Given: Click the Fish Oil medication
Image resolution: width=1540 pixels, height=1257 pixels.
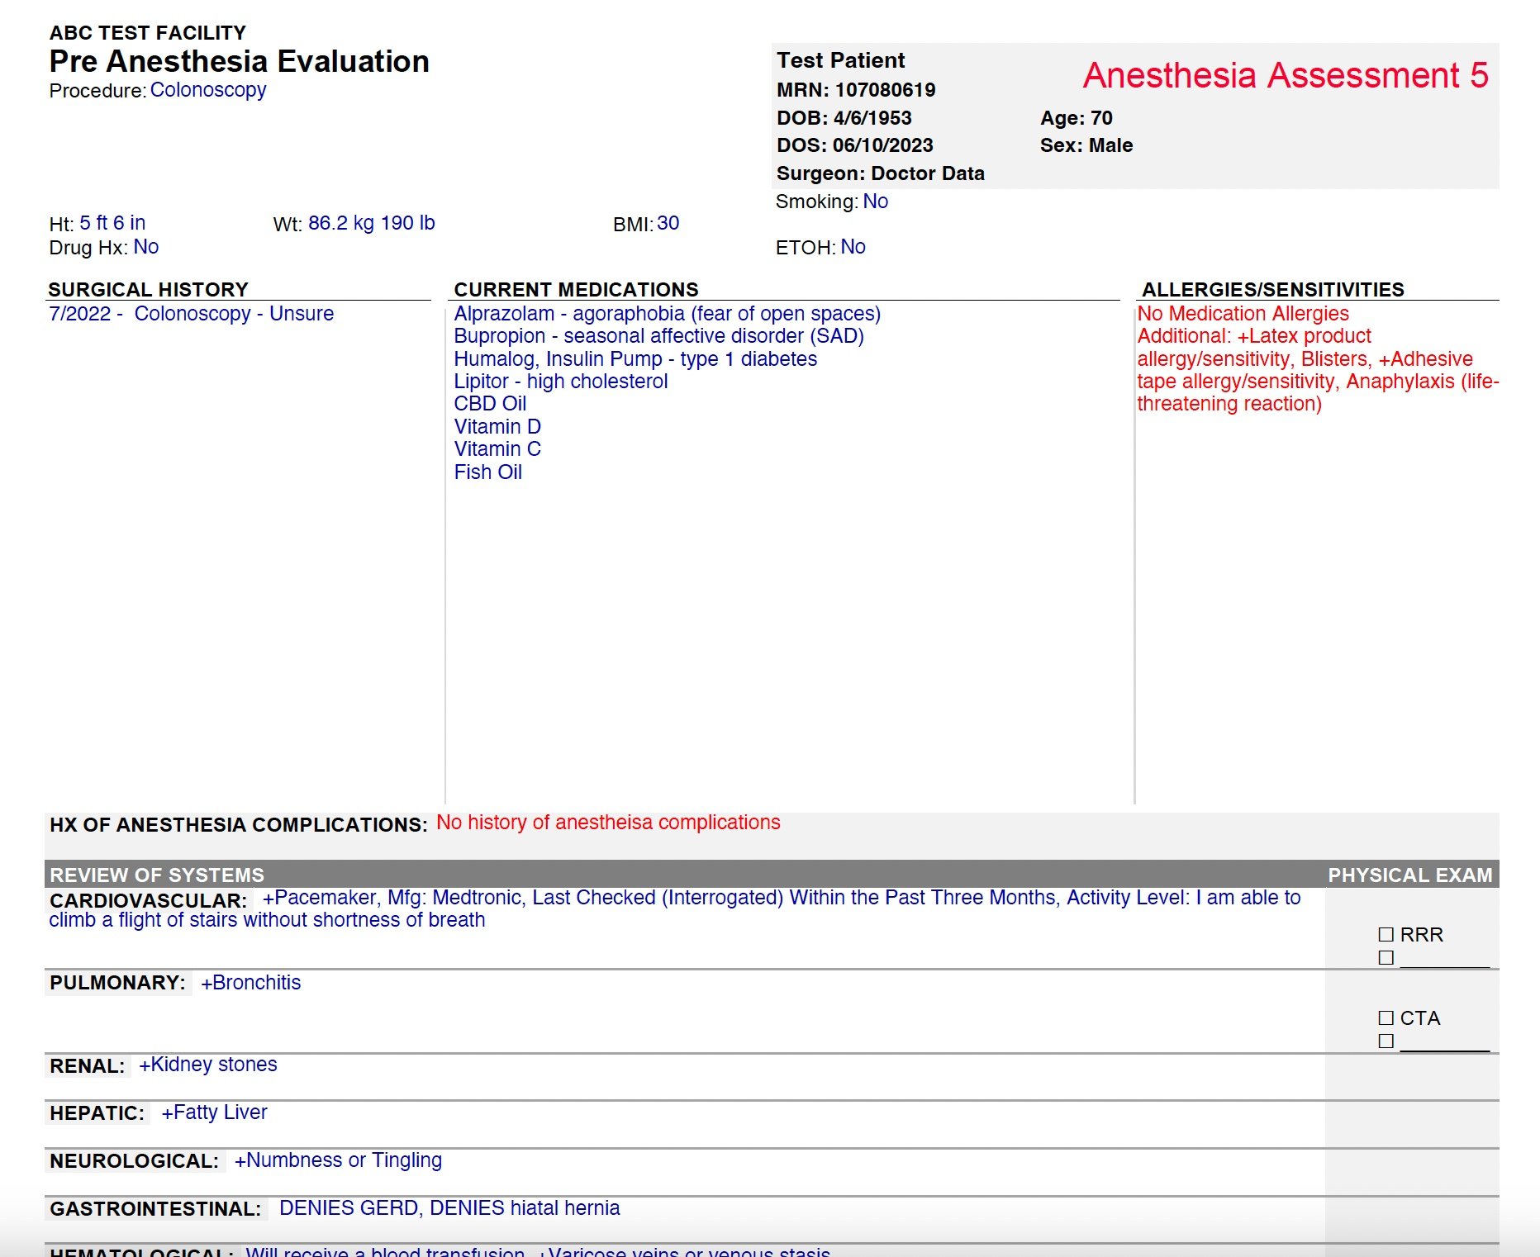Looking at the screenshot, I should (x=488, y=472).
